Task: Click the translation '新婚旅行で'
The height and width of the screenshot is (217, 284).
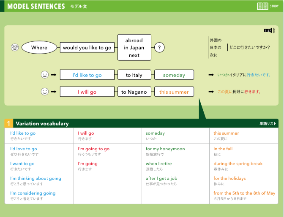Action: (155, 155)
